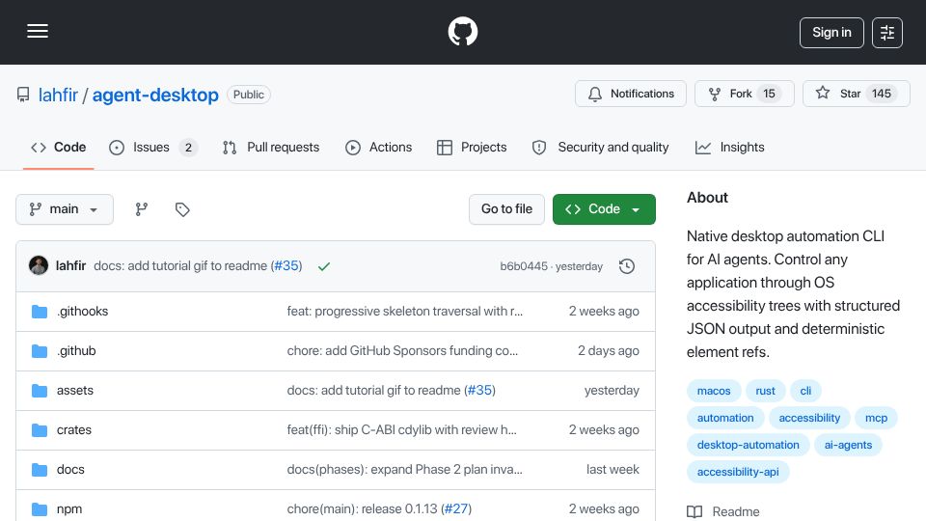The width and height of the screenshot is (926, 521).
Task: Open the npm folder
Action: click(69, 509)
